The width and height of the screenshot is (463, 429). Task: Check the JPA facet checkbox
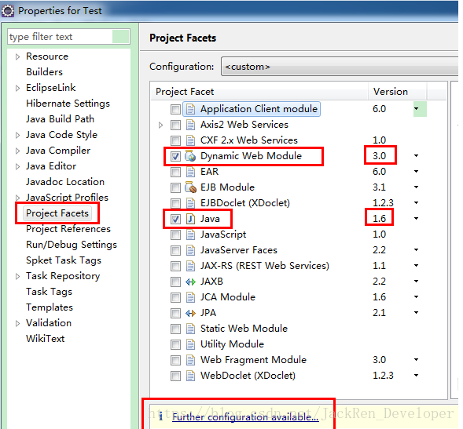[x=175, y=313]
